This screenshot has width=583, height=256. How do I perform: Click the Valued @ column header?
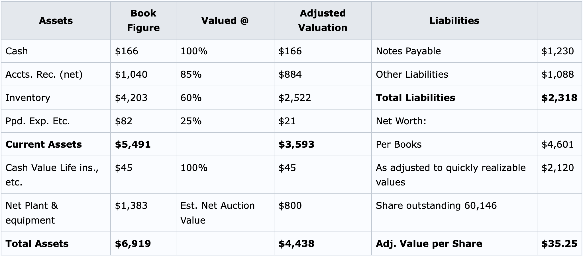tap(225, 20)
